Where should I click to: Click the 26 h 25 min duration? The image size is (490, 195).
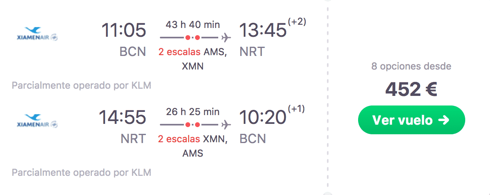tap(193, 112)
